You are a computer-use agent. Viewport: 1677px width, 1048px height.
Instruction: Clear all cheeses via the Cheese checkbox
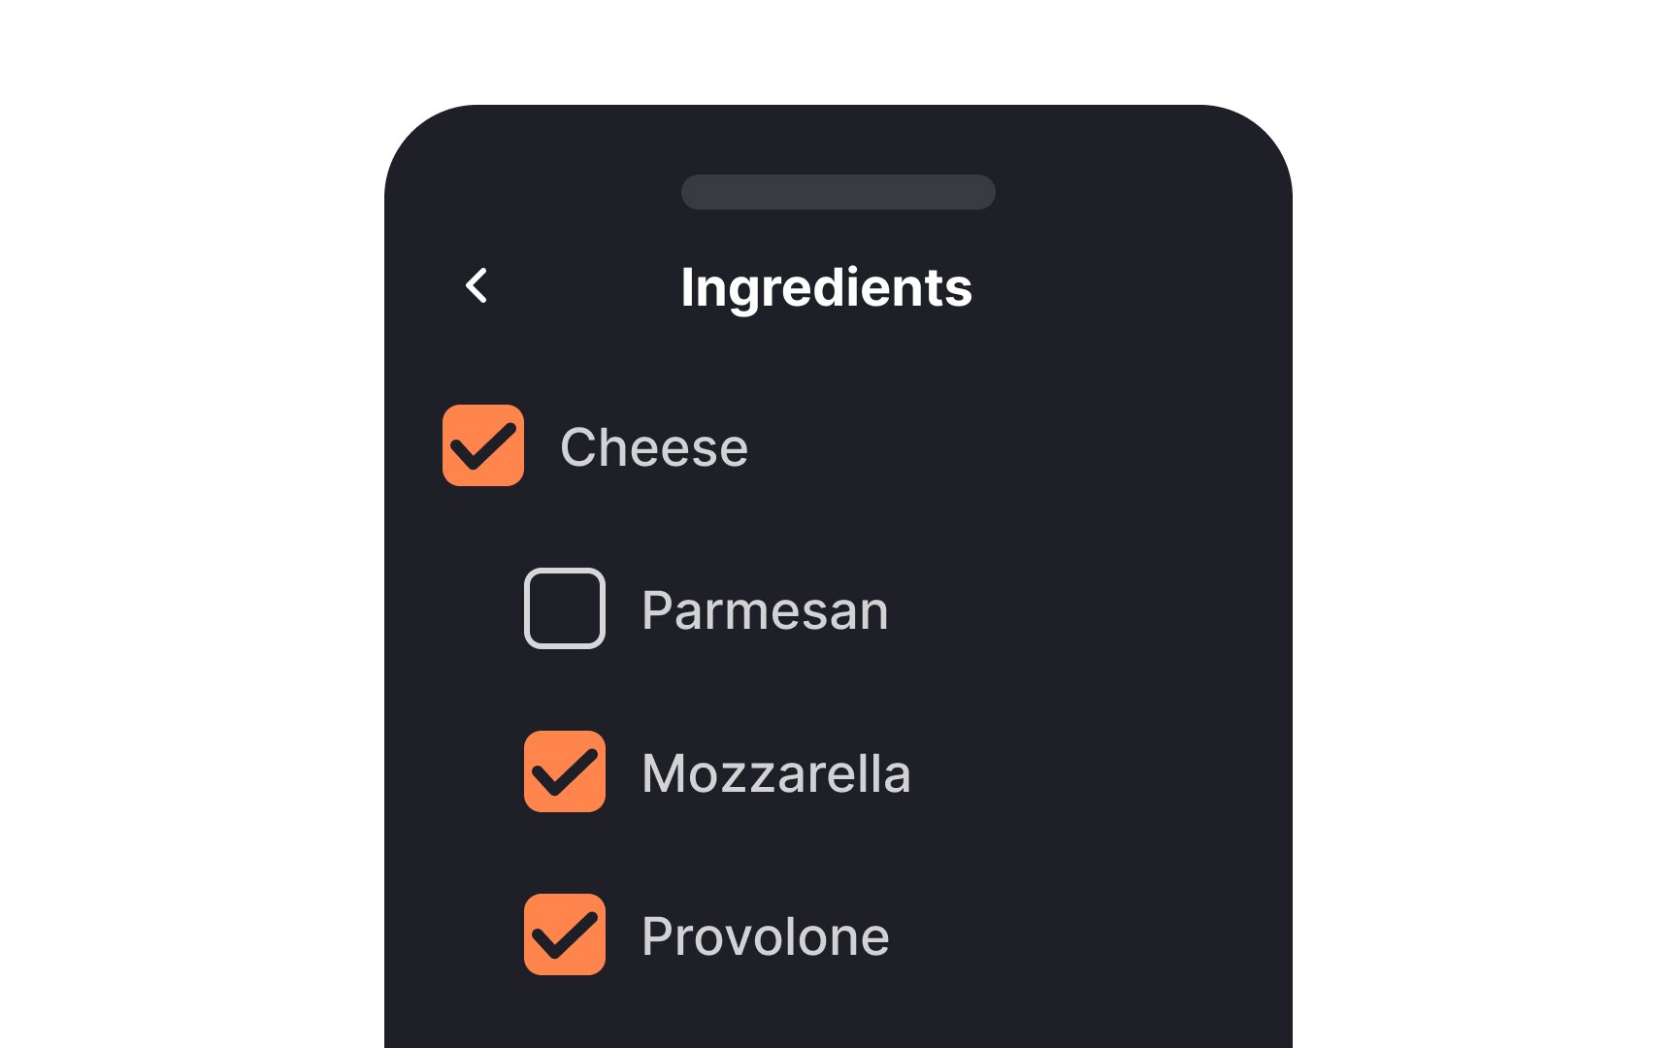[x=483, y=445]
